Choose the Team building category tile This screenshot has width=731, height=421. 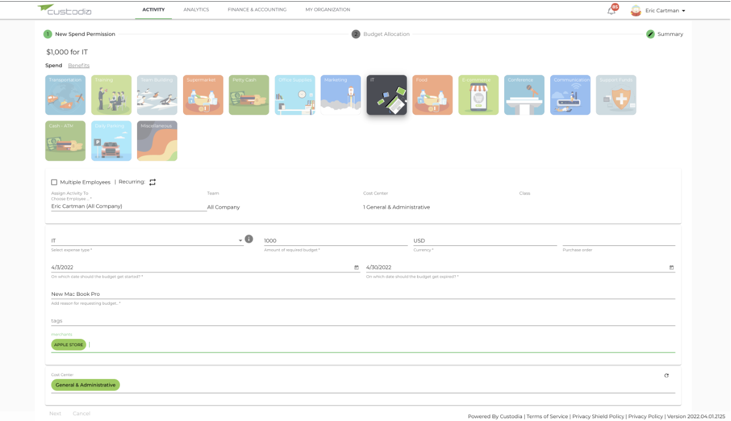(x=158, y=95)
